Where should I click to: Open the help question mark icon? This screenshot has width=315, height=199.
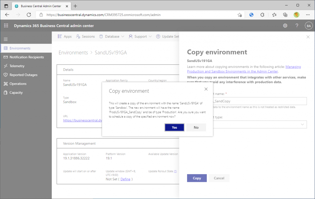tap(297, 26)
